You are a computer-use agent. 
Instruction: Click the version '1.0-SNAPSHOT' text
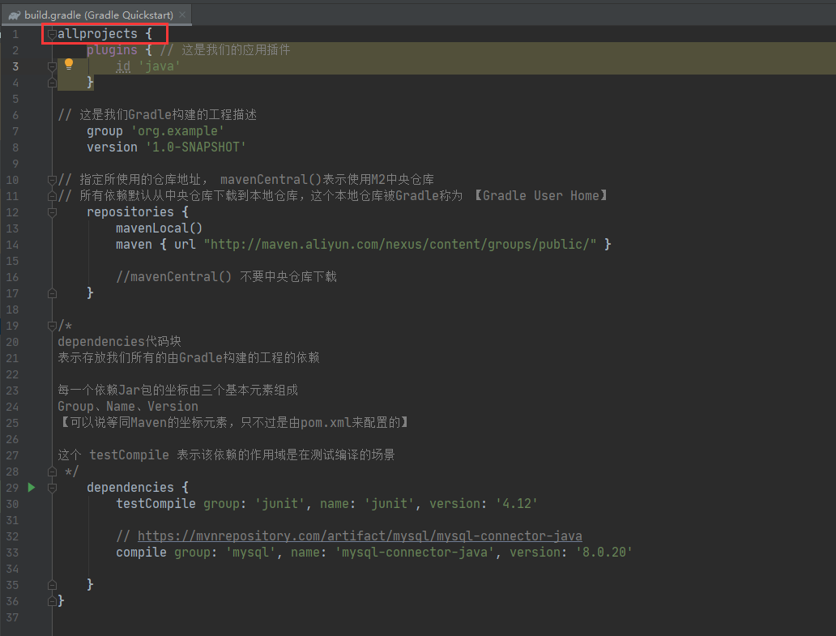tap(194, 147)
